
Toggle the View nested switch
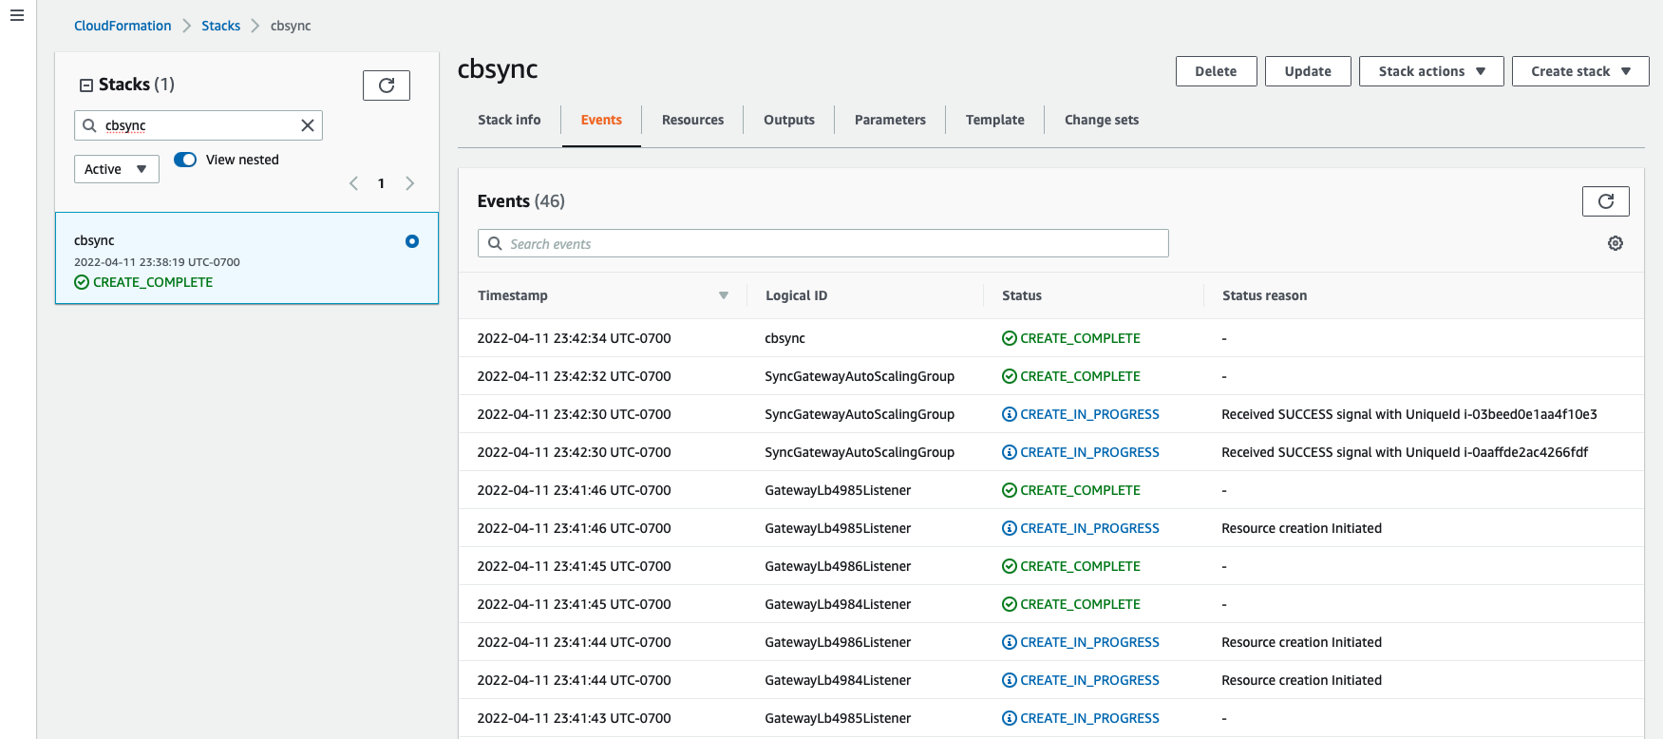[x=185, y=160]
